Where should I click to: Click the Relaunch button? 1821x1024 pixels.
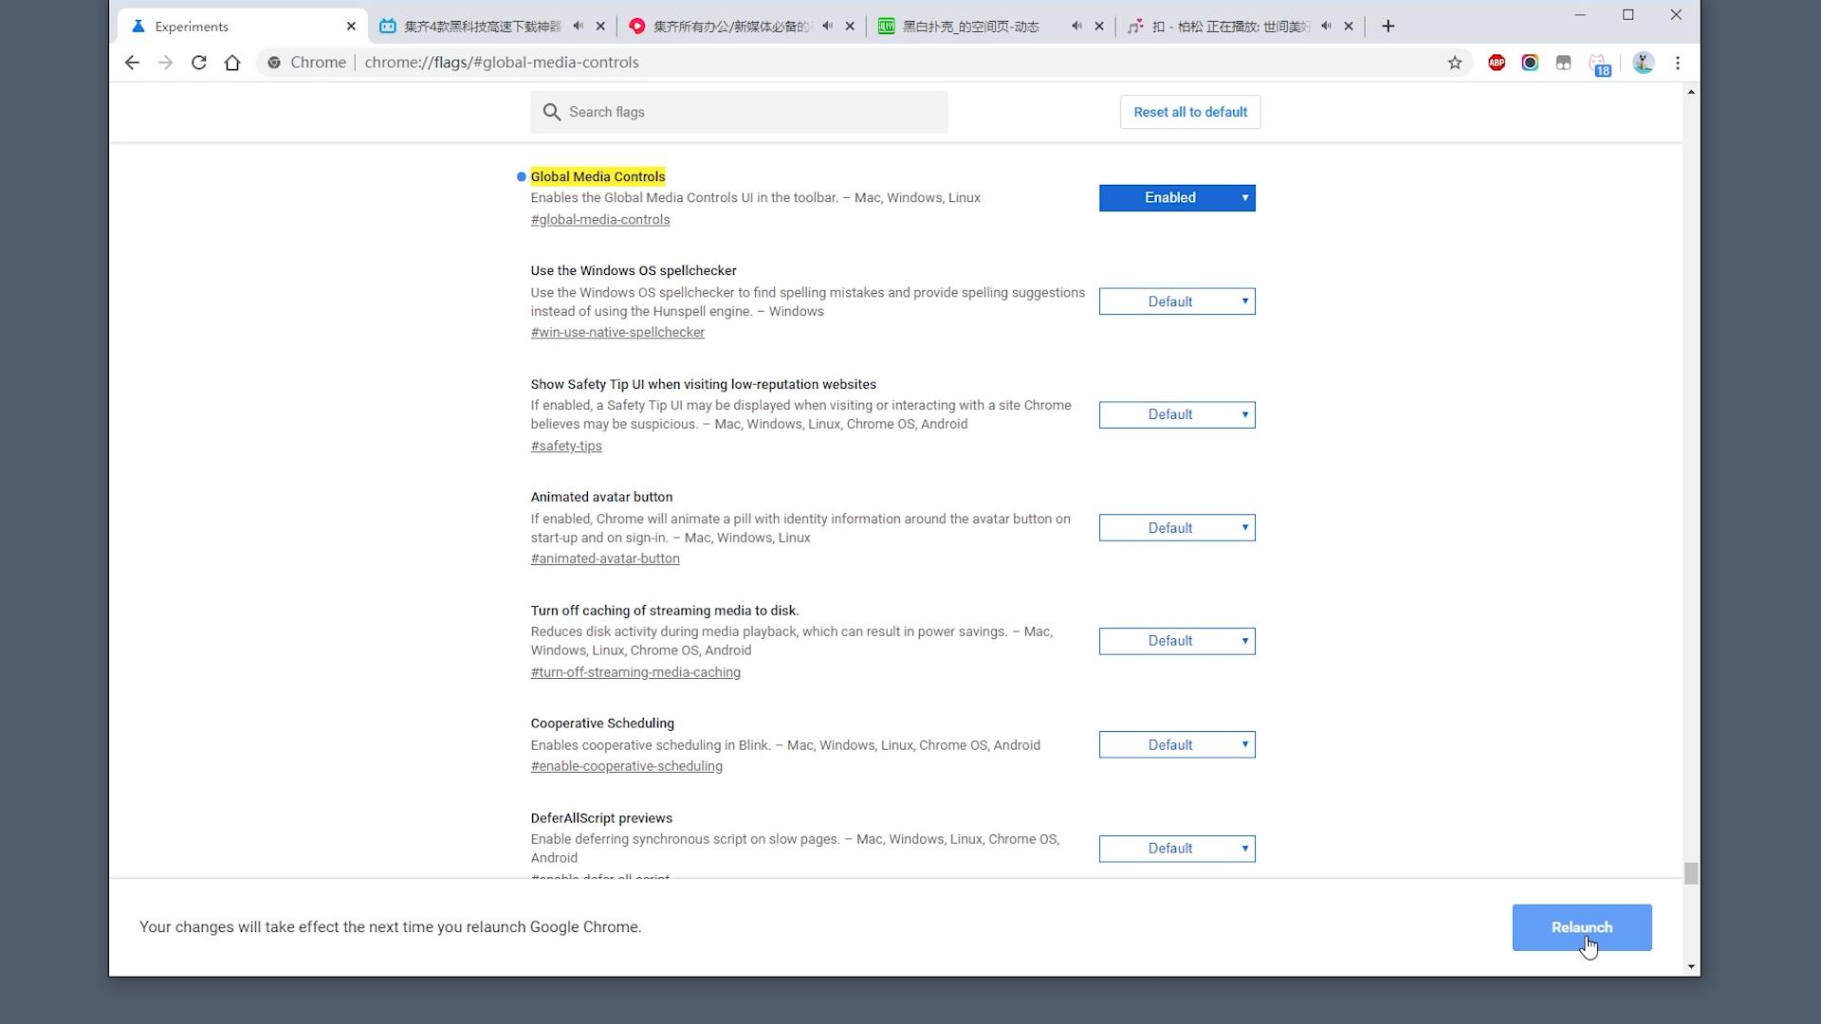tap(1581, 927)
